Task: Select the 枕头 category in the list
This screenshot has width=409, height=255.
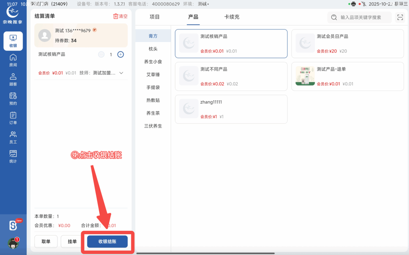Action: coord(153,49)
